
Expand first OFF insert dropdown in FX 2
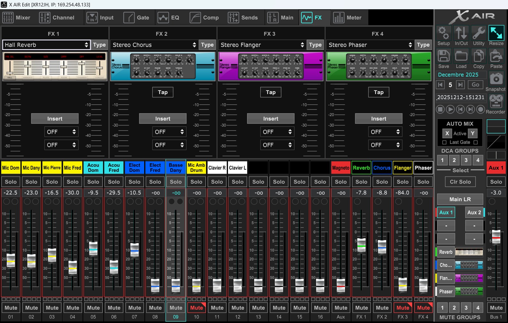coord(169,132)
